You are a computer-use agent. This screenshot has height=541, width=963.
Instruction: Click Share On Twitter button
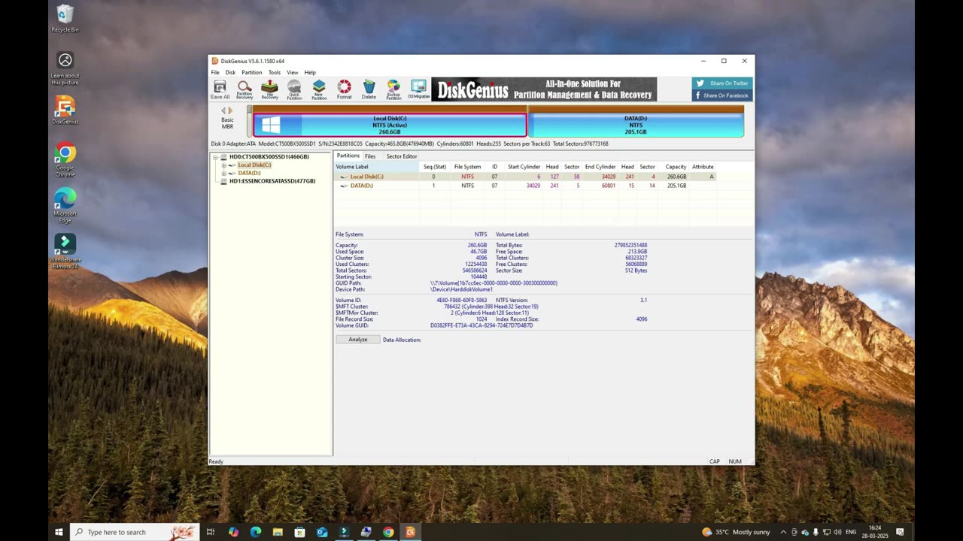click(x=722, y=83)
